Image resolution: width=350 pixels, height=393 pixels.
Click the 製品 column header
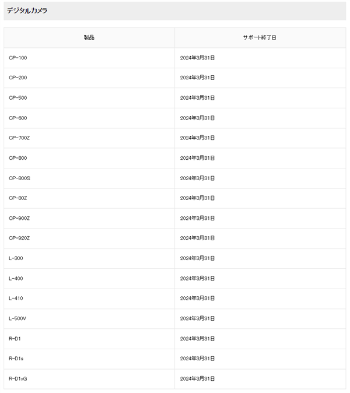[x=89, y=38]
